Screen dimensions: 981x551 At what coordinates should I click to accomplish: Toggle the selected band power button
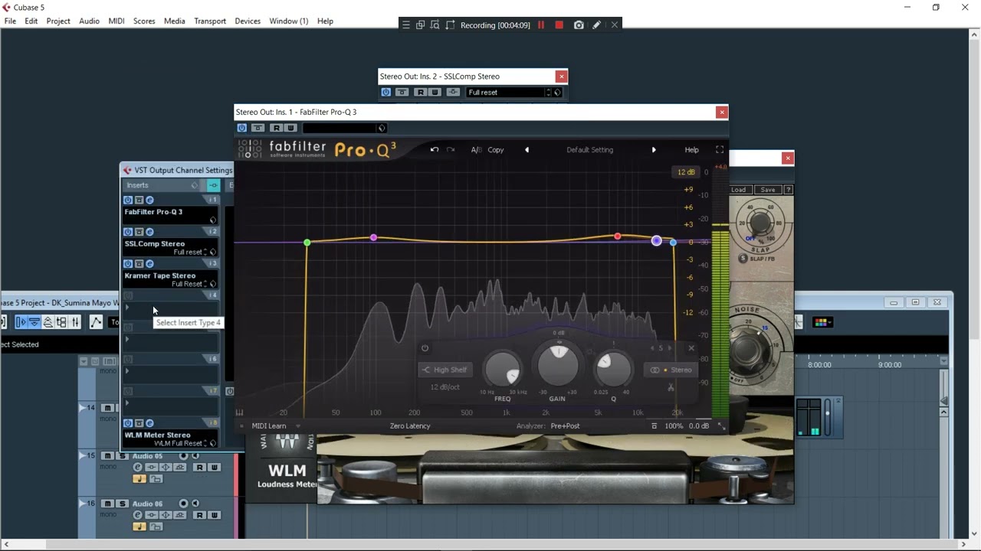pos(425,348)
